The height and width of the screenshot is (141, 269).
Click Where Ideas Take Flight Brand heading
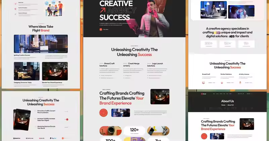tap(41, 29)
